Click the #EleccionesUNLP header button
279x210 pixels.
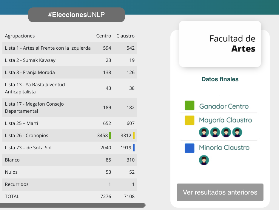[x=76, y=15]
